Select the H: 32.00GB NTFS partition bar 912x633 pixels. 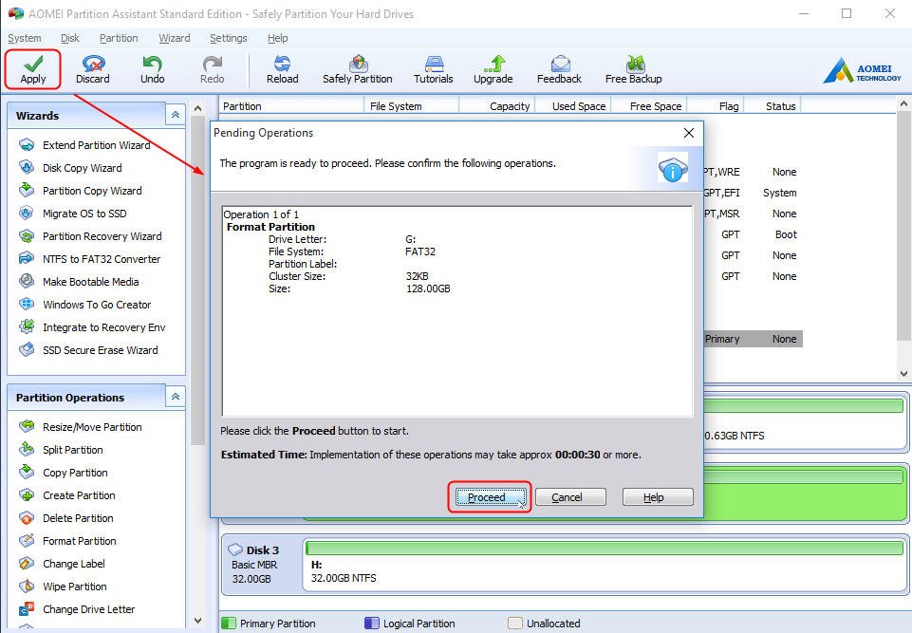pyautogui.click(x=604, y=565)
